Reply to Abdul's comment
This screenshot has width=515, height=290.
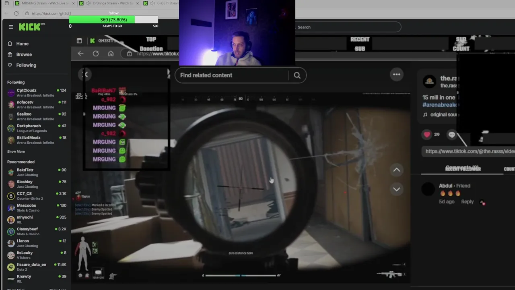pyautogui.click(x=467, y=202)
